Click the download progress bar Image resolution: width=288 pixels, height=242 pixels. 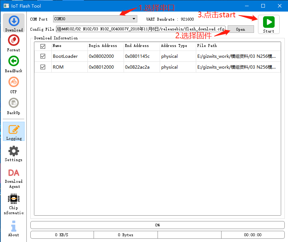[157, 225]
